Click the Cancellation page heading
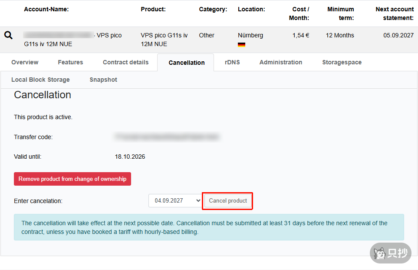 coord(43,95)
